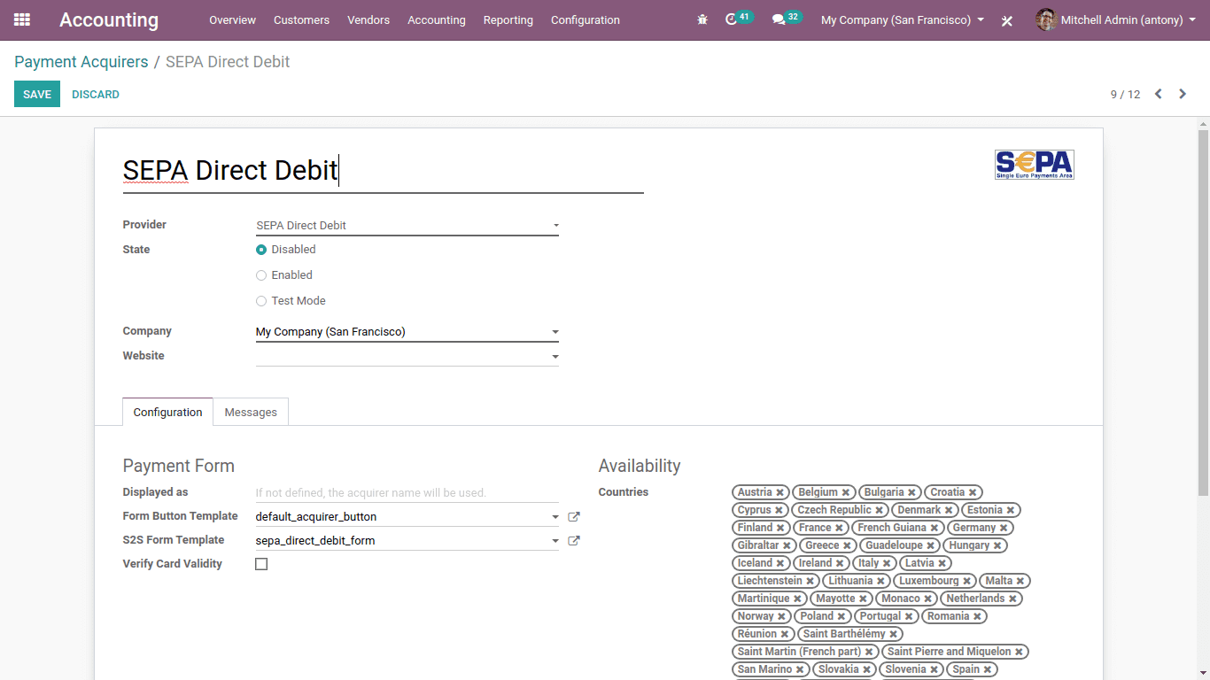Expand S2S Form Template dropdown

[555, 540]
